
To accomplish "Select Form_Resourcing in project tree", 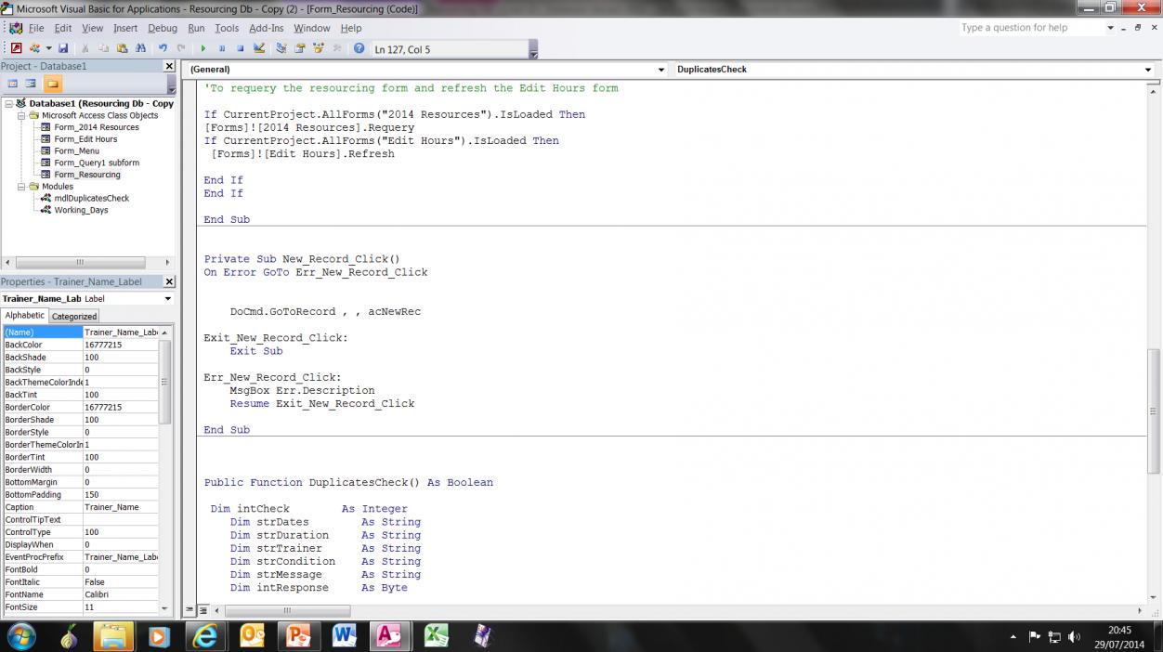I will coord(87,175).
